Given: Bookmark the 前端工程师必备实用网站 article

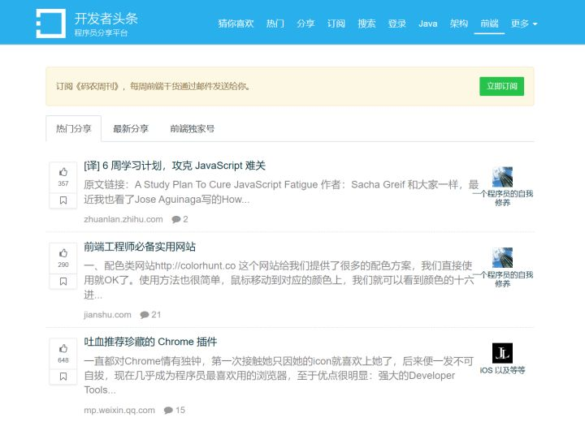Looking at the screenshot, I should pyautogui.click(x=63, y=282).
